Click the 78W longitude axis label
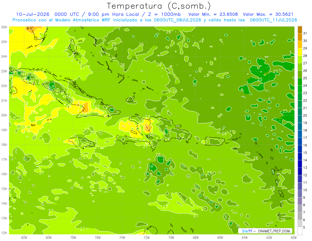Image resolution: width=312 pixels, height=241 pixels. tap(73, 237)
